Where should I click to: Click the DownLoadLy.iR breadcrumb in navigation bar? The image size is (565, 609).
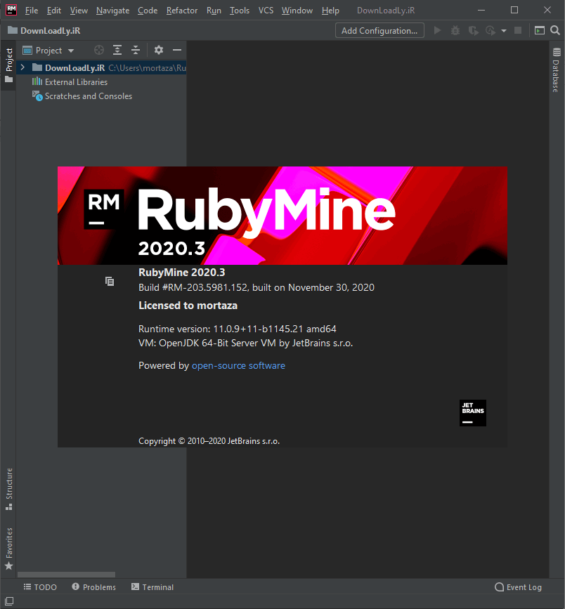click(x=50, y=31)
